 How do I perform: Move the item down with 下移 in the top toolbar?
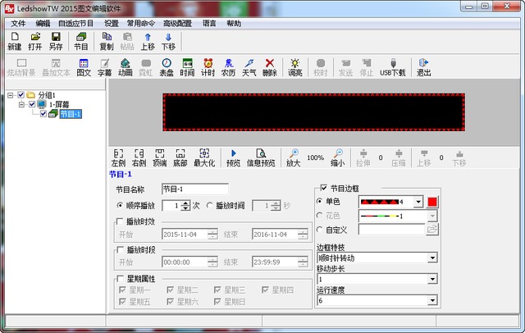(x=168, y=41)
